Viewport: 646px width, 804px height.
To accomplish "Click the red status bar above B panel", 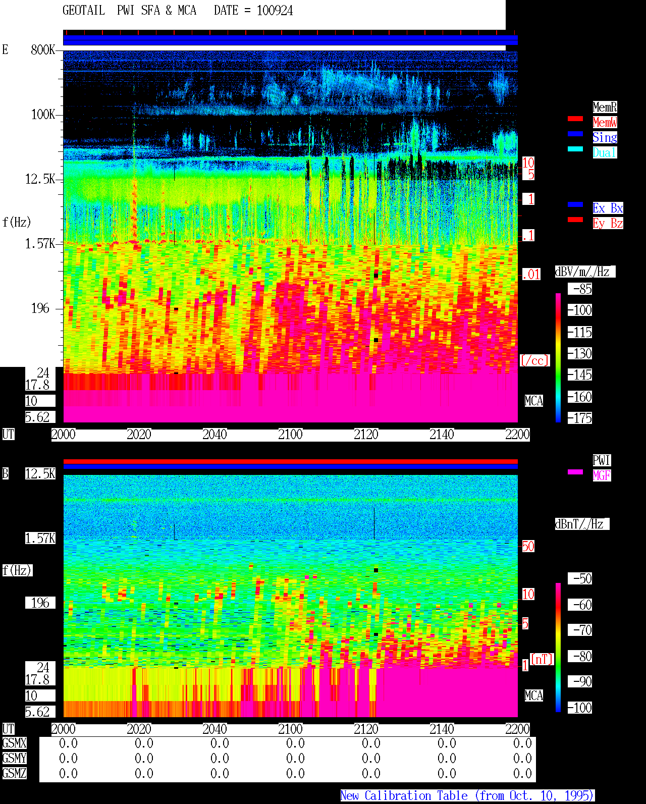I will [x=291, y=461].
